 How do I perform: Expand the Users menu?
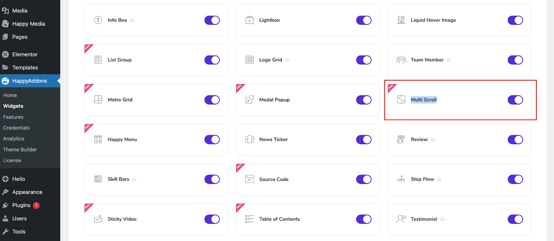click(x=20, y=218)
